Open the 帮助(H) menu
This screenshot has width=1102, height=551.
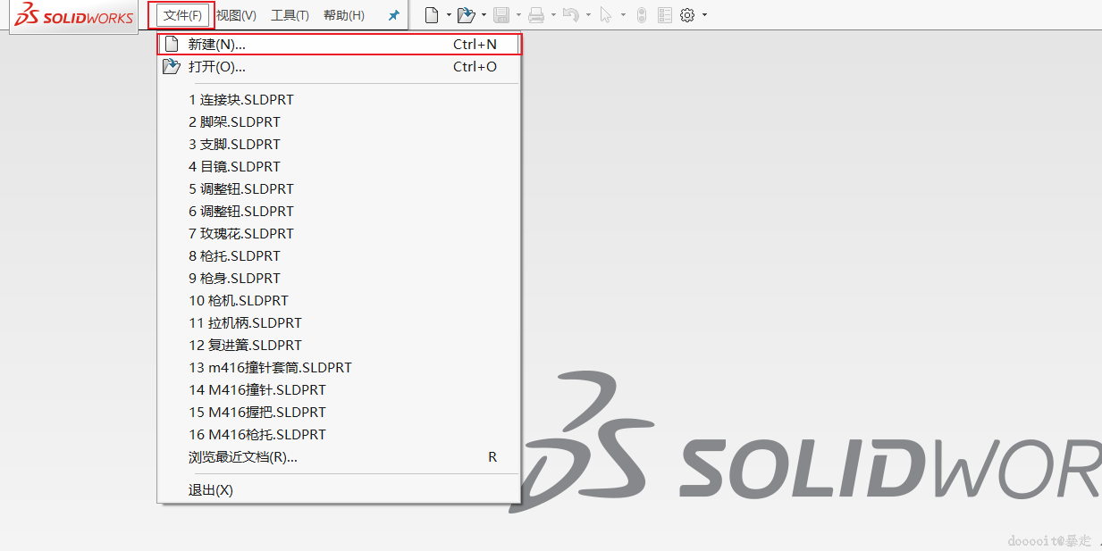344,15
